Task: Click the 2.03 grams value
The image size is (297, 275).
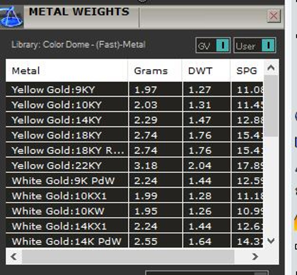Action: (145, 105)
